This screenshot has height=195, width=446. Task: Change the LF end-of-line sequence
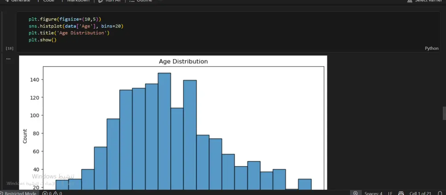[x=390, y=193]
